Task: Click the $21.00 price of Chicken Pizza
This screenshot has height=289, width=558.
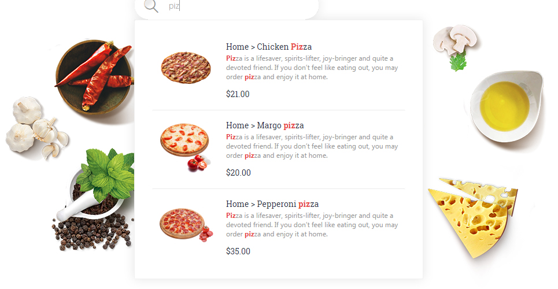Action: coord(238,94)
